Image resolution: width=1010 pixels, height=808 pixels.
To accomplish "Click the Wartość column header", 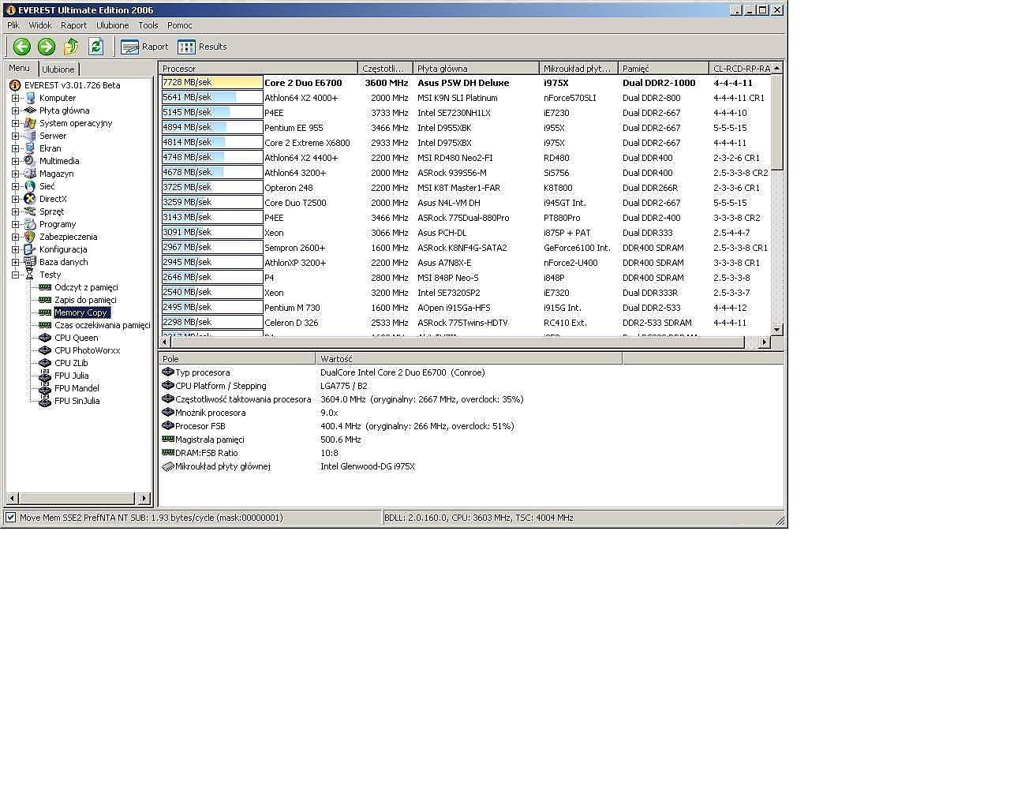I will pos(469,358).
